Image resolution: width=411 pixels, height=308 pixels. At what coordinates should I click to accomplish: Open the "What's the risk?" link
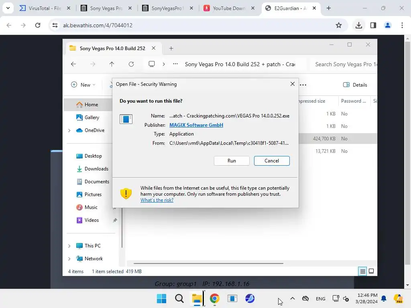click(157, 200)
